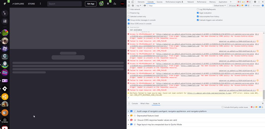Viewport: 265px width, 129px height.
Task: Close the Issues drawer tab
Action: click(x=159, y=104)
